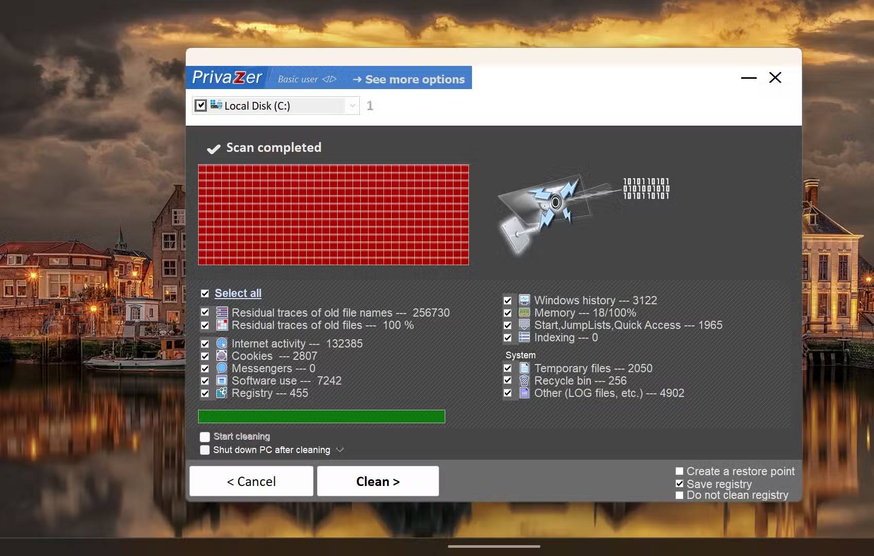Click the green scan progress bar
Image resolution: width=874 pixels, height=556 pixels.
point(322,416)
